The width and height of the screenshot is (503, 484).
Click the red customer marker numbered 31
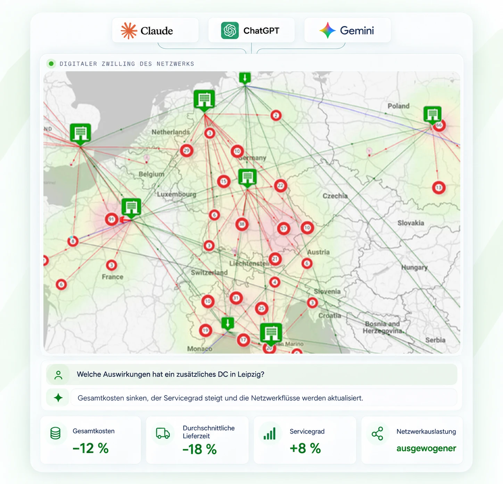click(x=236, y=298)
